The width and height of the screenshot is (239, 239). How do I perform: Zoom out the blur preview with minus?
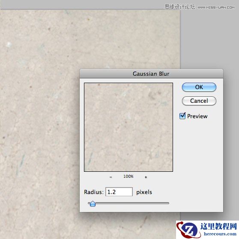coord(111,177)
